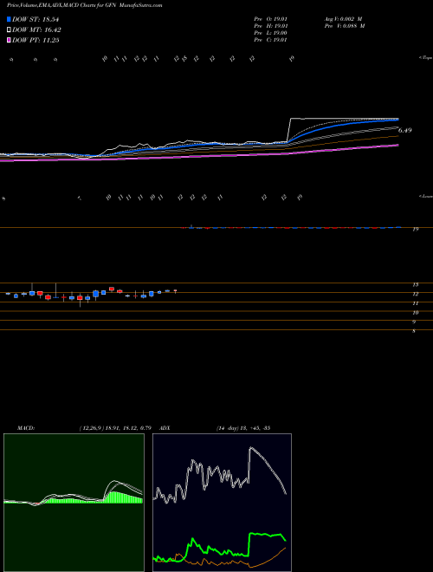The width and height of the screenshot is (433, 572).
Task: Click ADX values '(14 day) 18, +45, -35'
Action: click(243, 428)
